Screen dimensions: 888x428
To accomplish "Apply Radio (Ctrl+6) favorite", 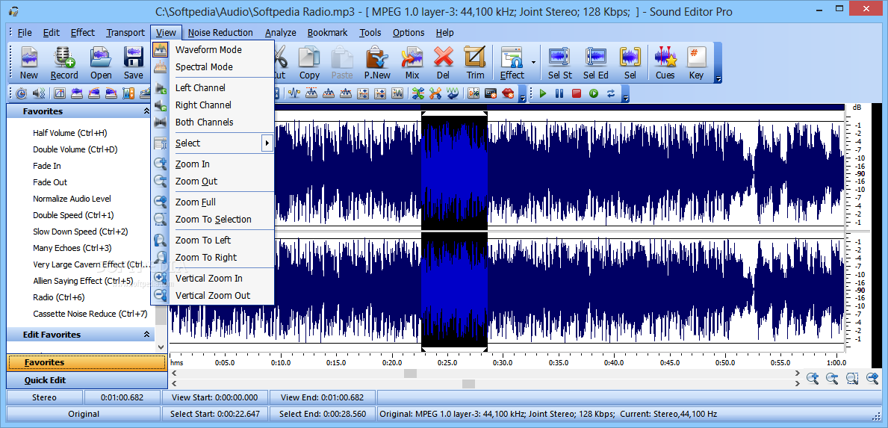I will (x=58, y=297).
